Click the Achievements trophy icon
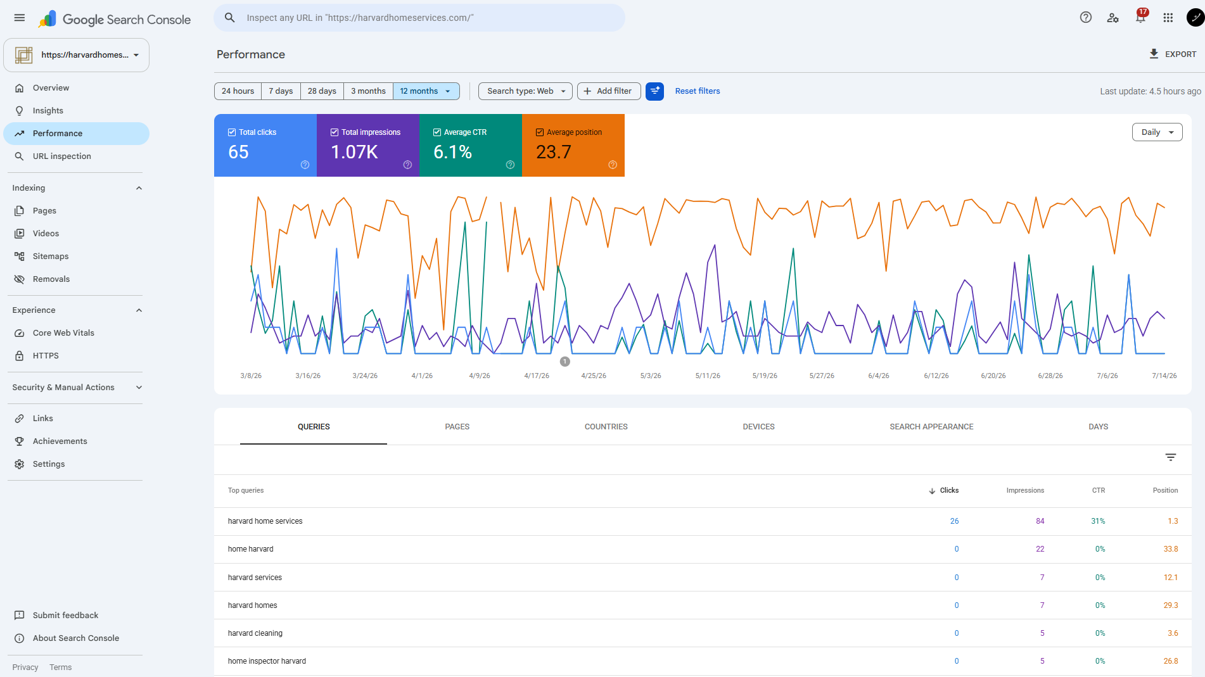The height and width of the screenshot is (677, 1205). point(20,441)
